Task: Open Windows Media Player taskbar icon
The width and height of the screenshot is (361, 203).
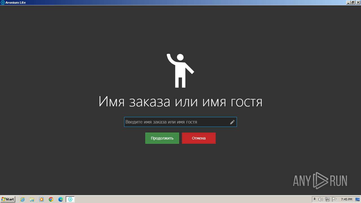Action: 41,199
